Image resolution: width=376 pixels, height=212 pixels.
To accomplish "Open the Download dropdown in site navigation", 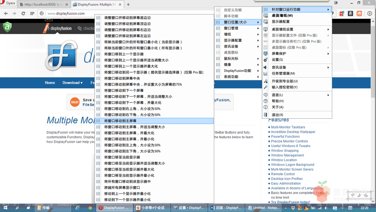I will [72, 83].
